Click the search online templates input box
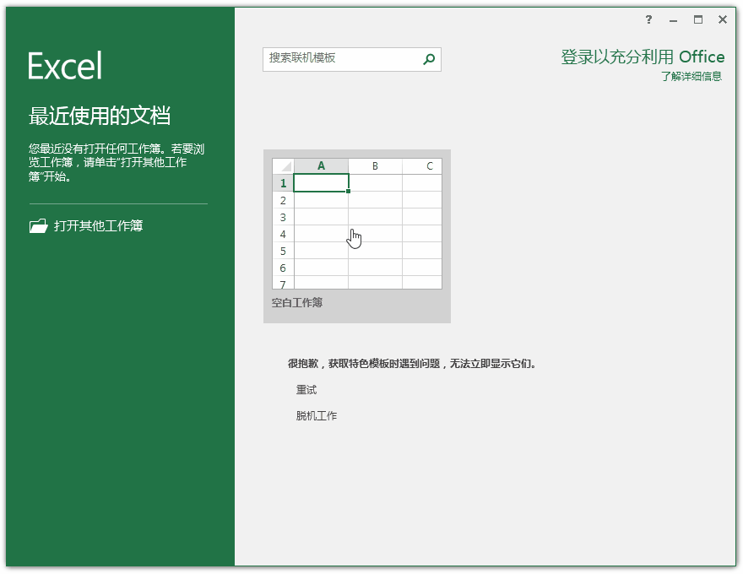 tap(338, 59)
